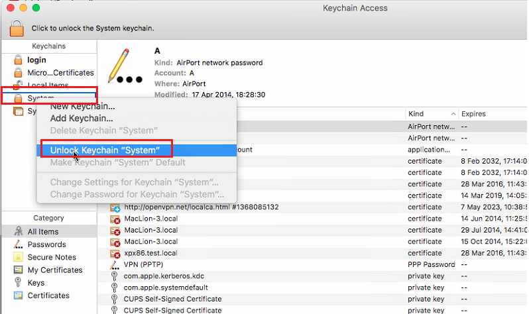Image resolution: width=529 pixels, height=314 pixels.
Task: Click the openvpn certificate icon with plus
Action: [115, 208]
